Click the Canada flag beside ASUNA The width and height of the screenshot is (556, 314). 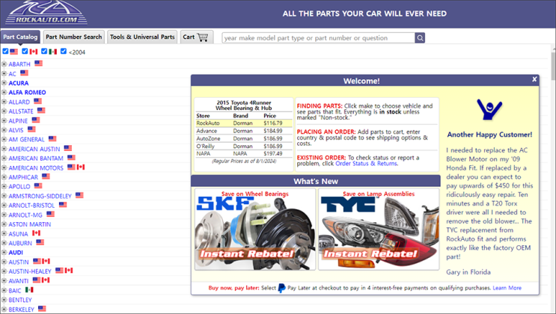(36, 233)
